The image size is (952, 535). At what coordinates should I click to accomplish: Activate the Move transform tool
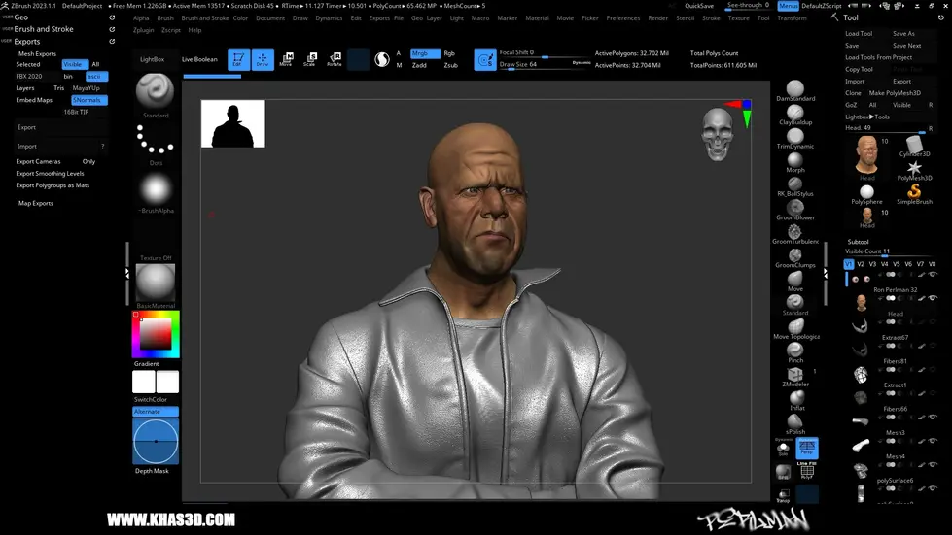point(287,59)
